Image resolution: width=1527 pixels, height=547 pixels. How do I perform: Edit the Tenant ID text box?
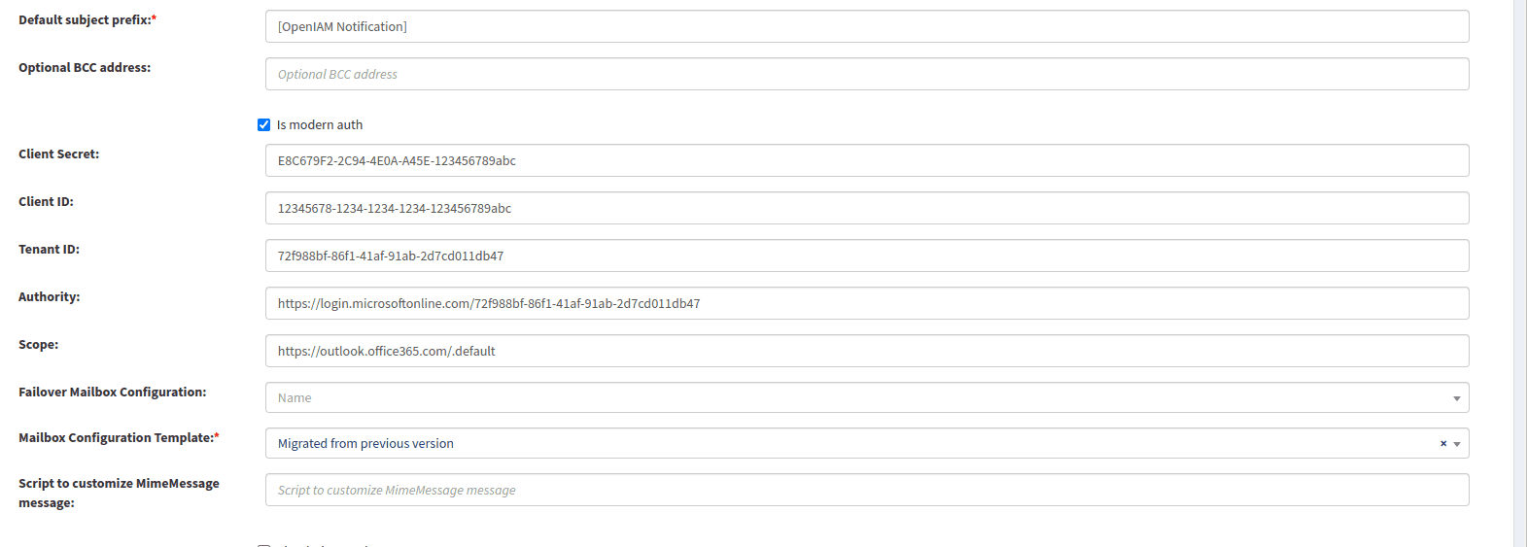pyautogui.click(x=867, y=256)
